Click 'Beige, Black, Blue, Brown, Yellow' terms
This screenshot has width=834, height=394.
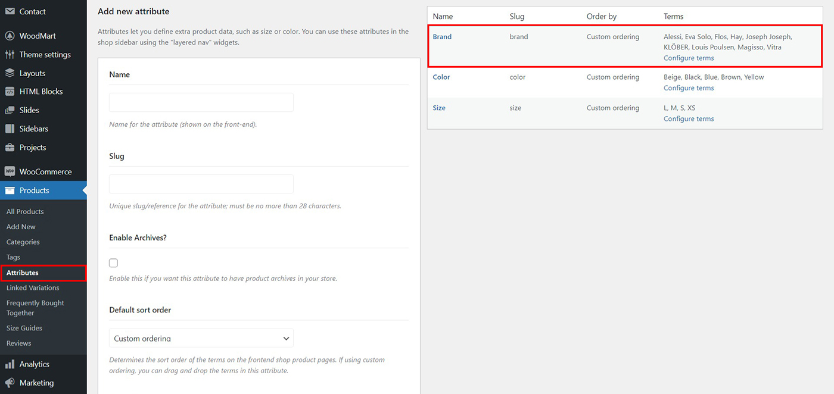pyautogui.click(x=714, y=77)
